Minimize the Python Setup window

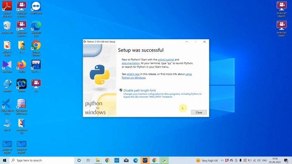(187, 41)
